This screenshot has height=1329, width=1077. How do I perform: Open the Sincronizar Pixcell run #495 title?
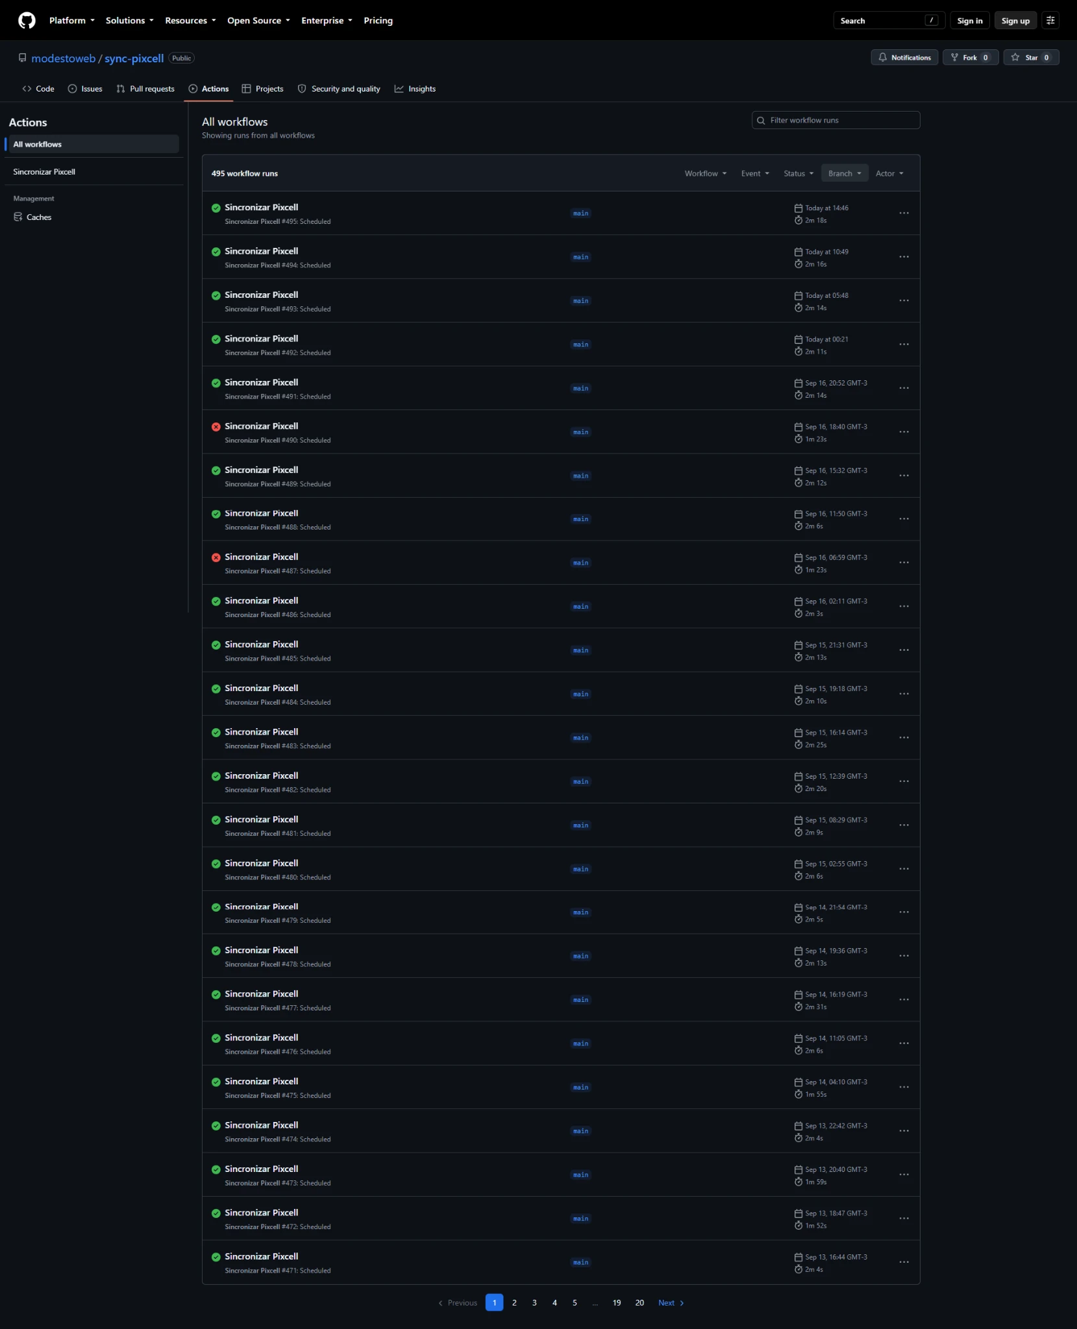[x=262, y=208]
